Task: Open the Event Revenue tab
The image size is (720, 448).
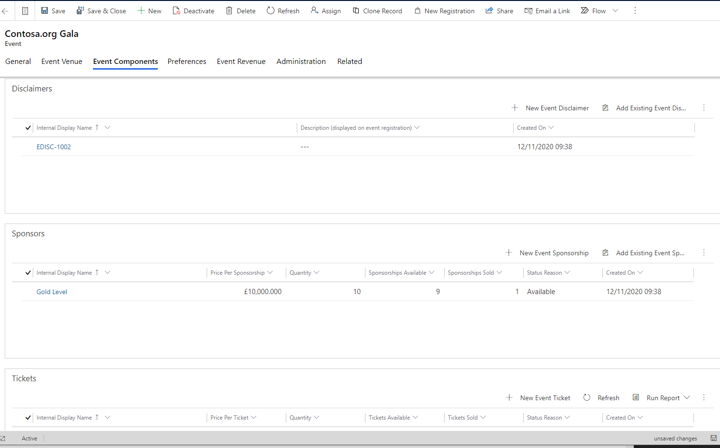Action: point(241,62)
